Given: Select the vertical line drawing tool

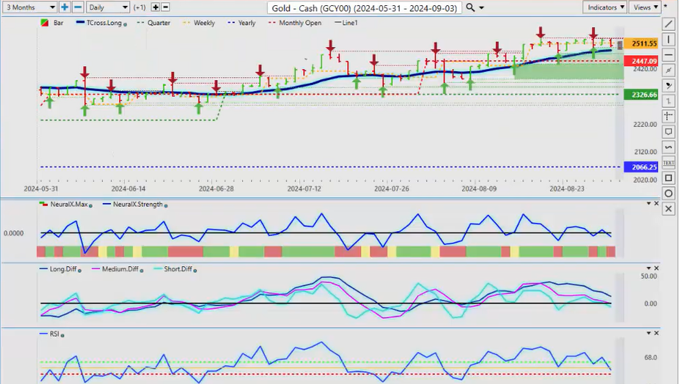Looking at the screenshot, I should coord(668,40).
